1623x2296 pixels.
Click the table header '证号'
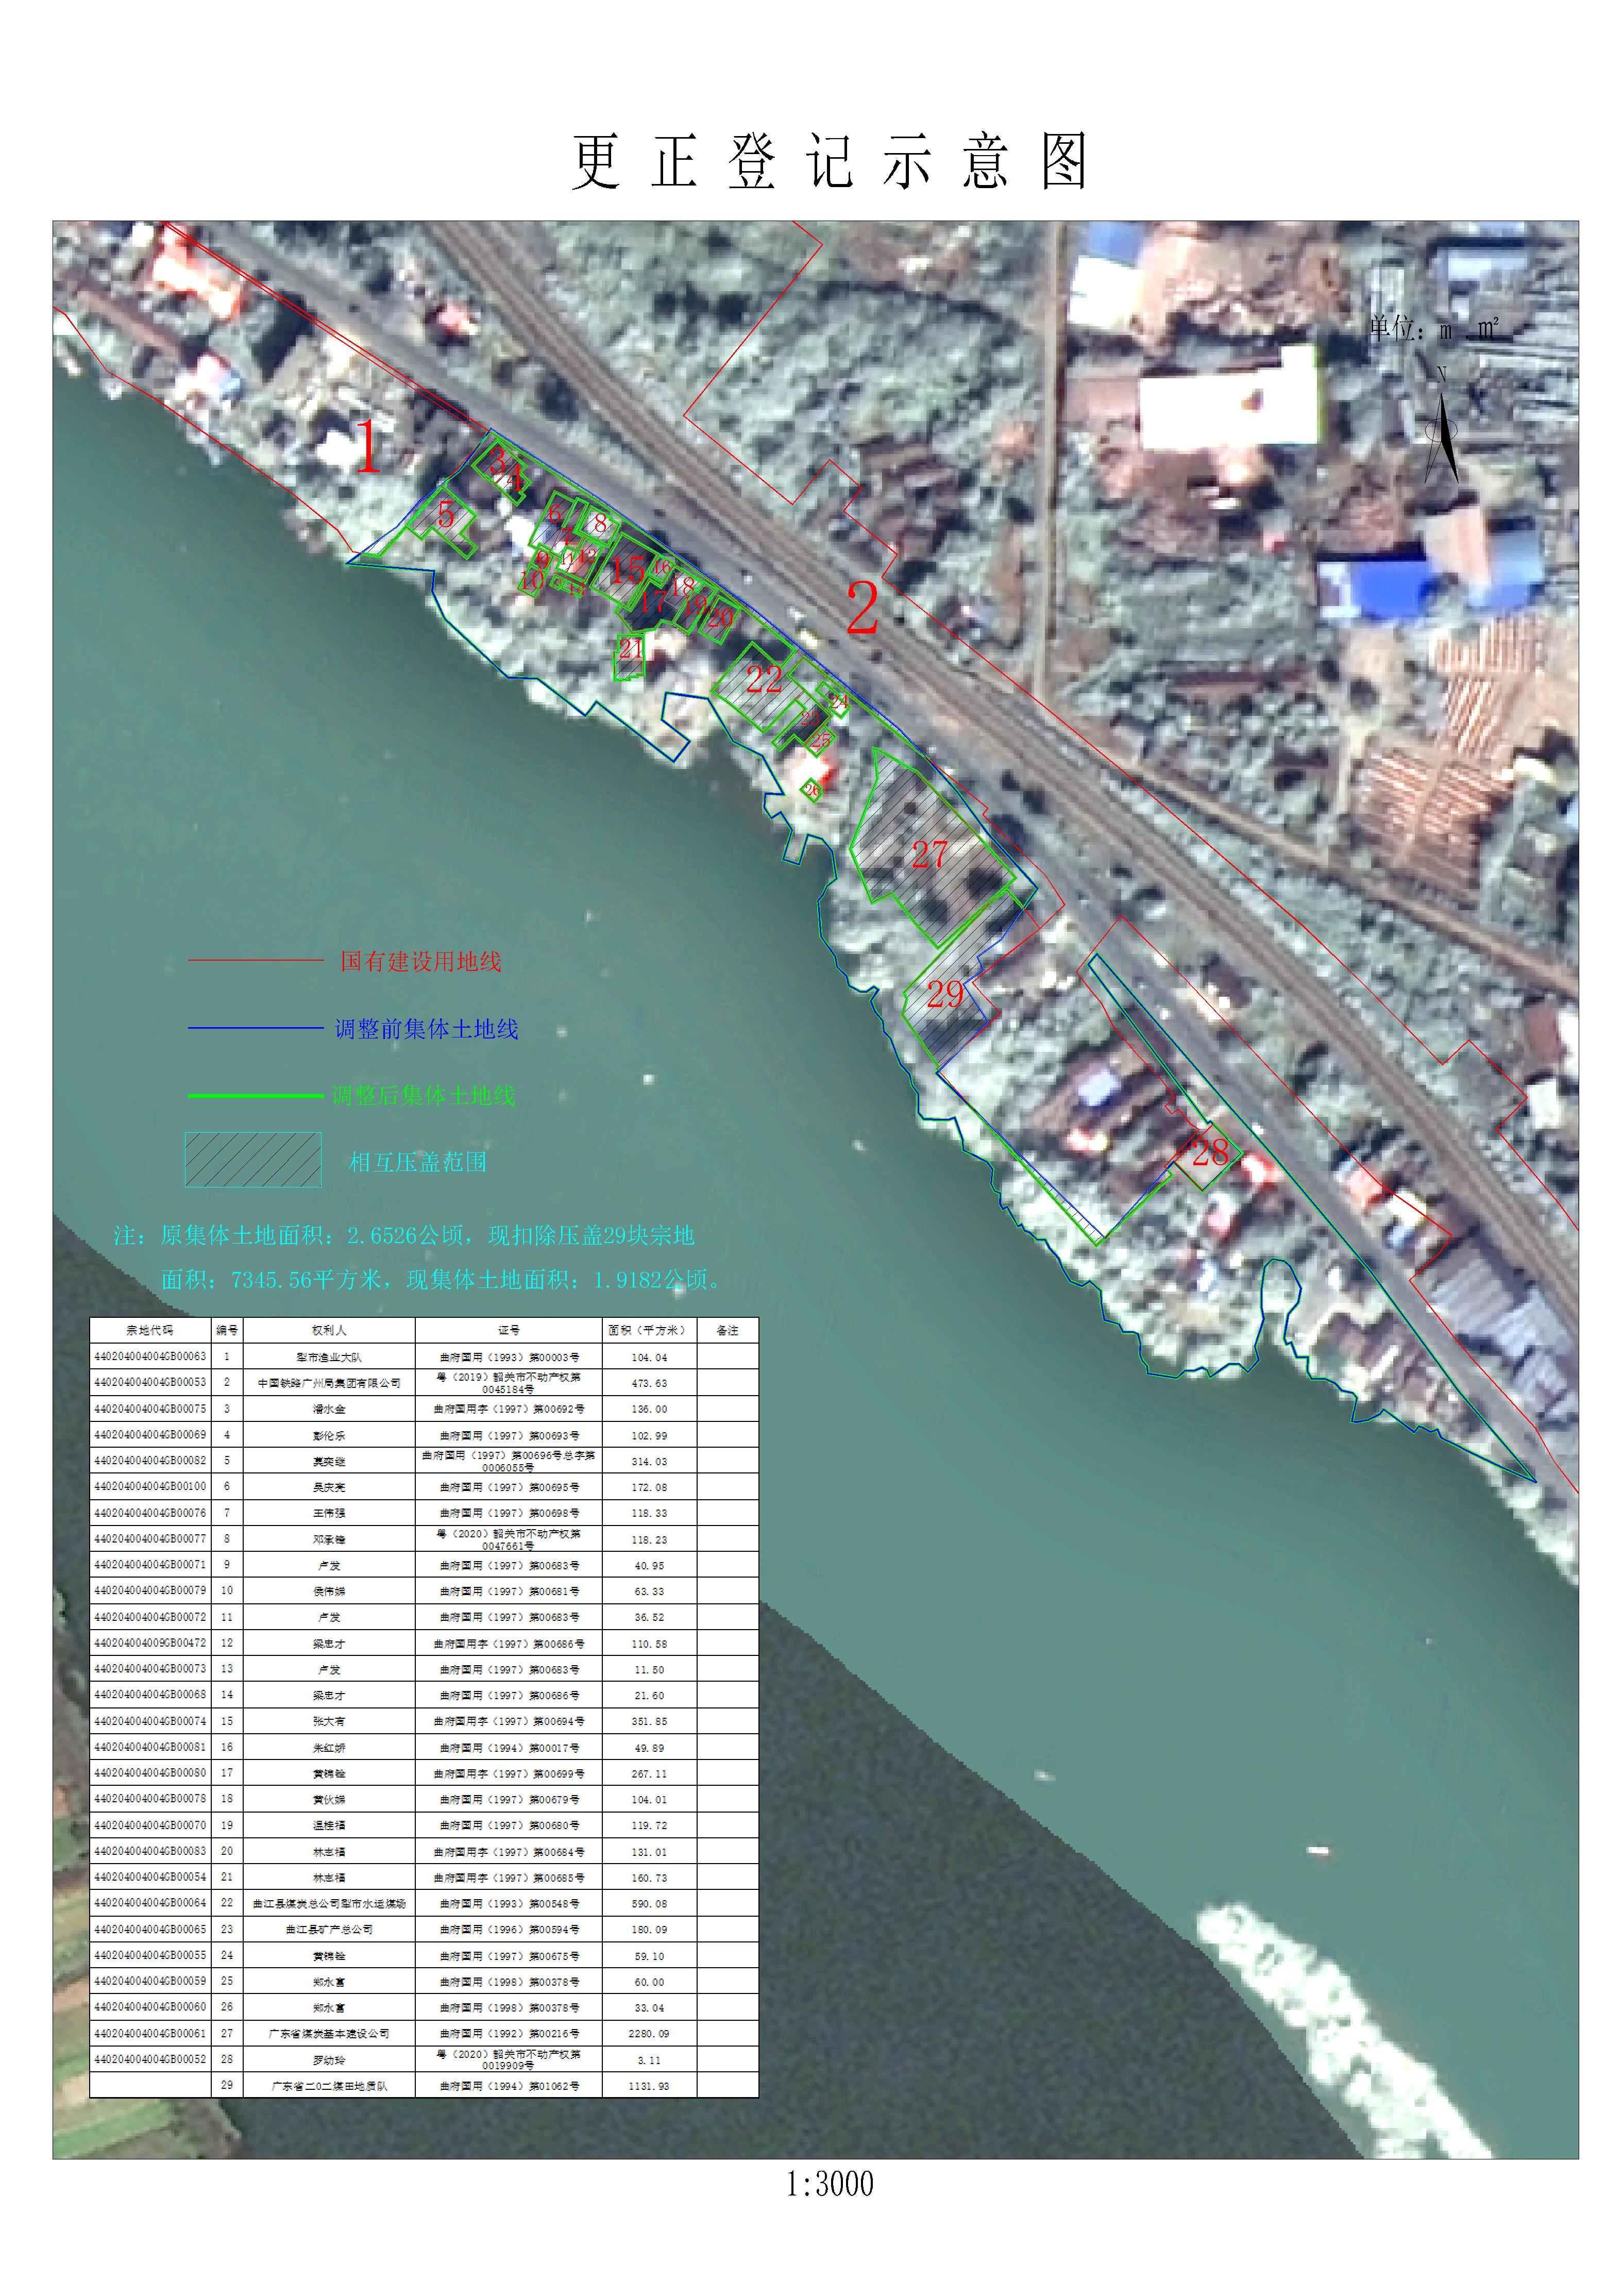pyautogui.click(x=509, y=1330)
